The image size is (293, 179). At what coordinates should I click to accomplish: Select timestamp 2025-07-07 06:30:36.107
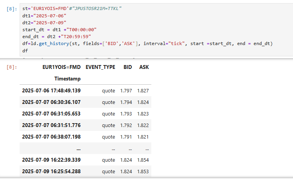point(51,102)
